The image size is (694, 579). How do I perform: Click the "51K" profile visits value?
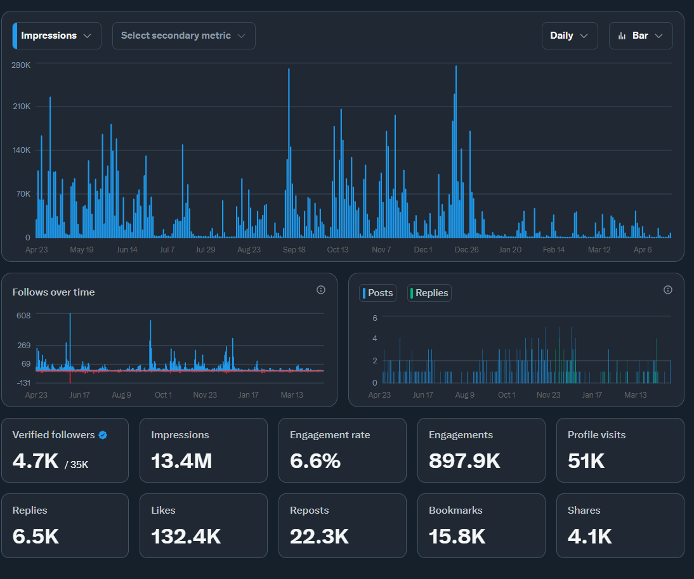(586, 461)
